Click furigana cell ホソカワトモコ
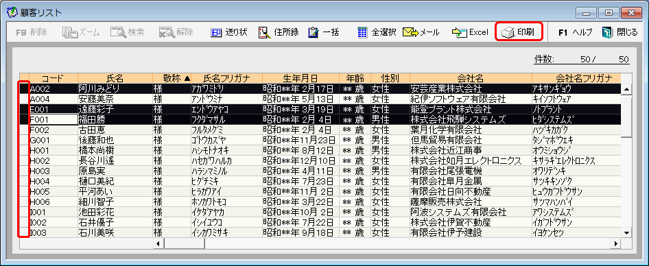649x266 pixels. pos(226,202)
